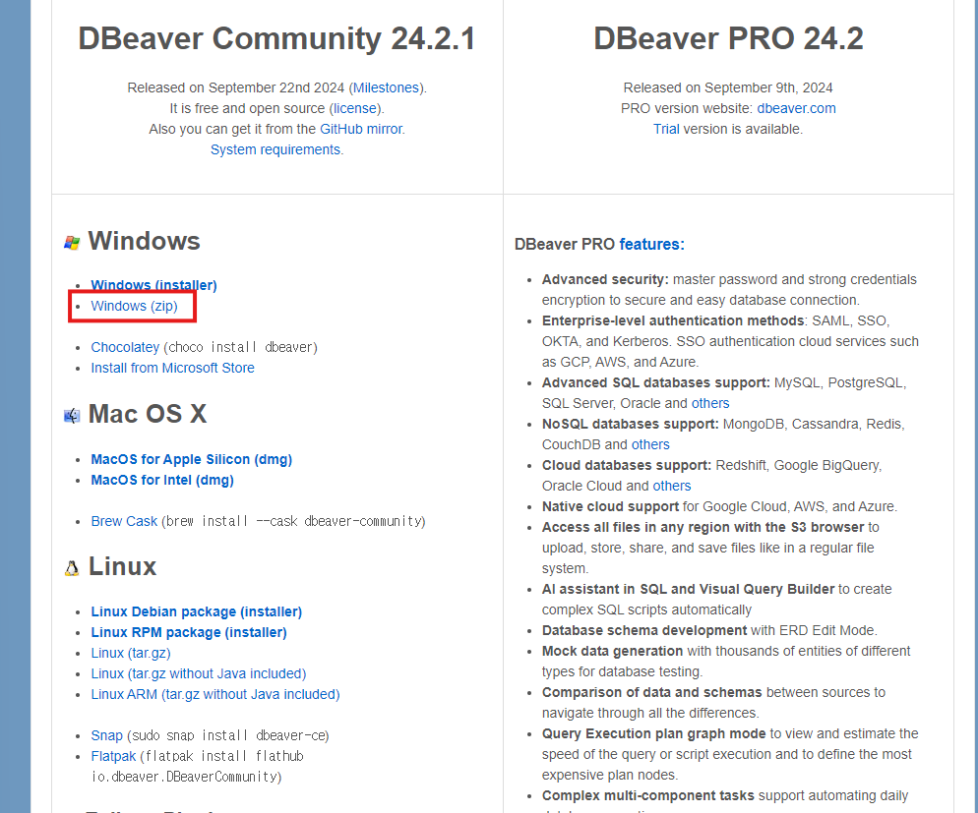978x813 pixels.
Task: Click Access all files S3 browser text
Action: (x=703, y=527)
